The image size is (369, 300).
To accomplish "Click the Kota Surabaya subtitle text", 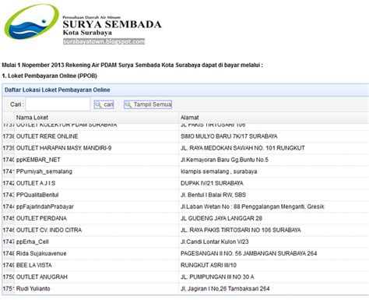I will (87, 33).
